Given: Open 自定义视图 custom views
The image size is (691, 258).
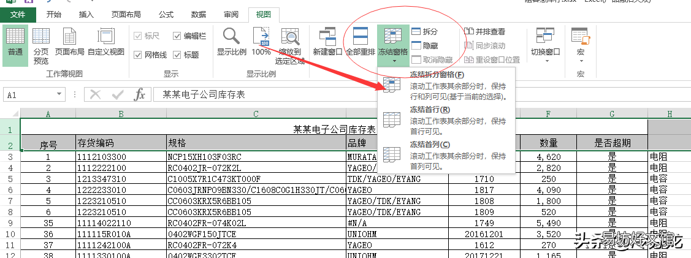Looking at the screenshot, I should coord(105,42).
